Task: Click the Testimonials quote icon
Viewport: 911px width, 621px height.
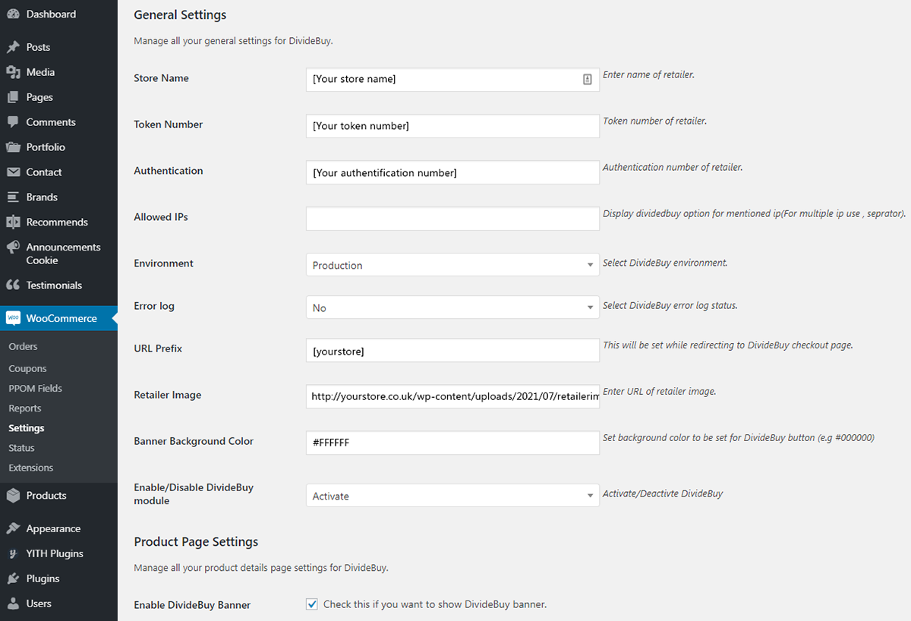Action: (x=13, y=285)
